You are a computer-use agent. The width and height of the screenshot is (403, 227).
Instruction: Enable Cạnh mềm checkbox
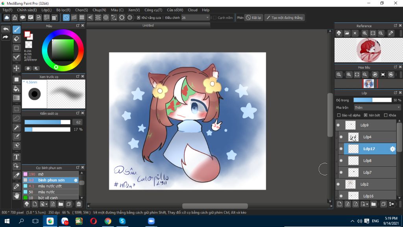(x=214, y=18)
